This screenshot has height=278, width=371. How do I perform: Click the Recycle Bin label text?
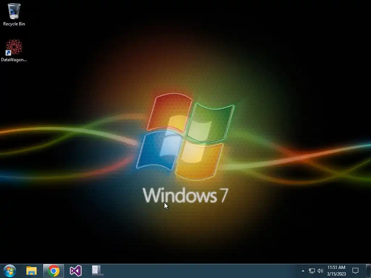coord(14,24)
